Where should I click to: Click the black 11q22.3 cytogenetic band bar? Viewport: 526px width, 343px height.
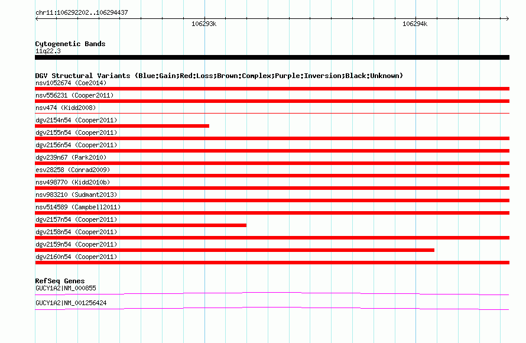click(272, 57)
